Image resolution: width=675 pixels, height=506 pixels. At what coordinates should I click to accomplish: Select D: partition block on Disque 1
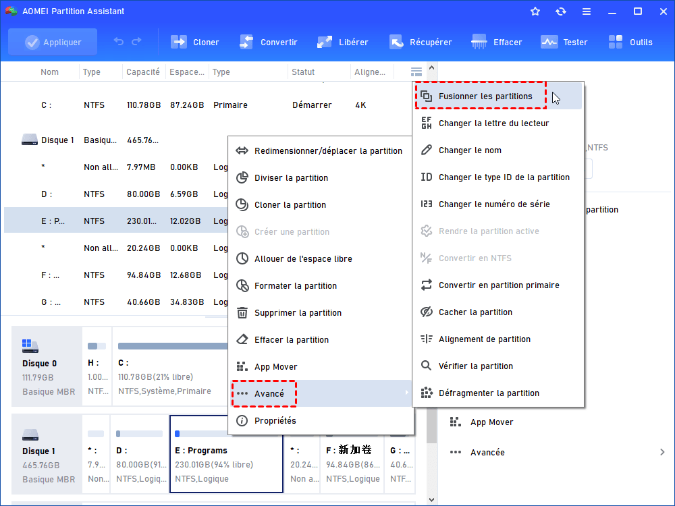(x=139, y=454)
